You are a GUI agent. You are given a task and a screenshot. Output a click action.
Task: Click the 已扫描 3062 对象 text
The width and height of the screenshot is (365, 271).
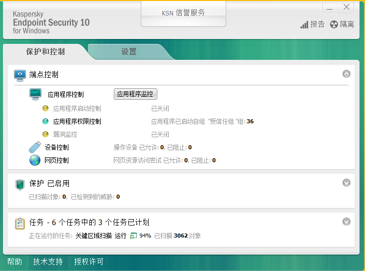pos(178,236)
